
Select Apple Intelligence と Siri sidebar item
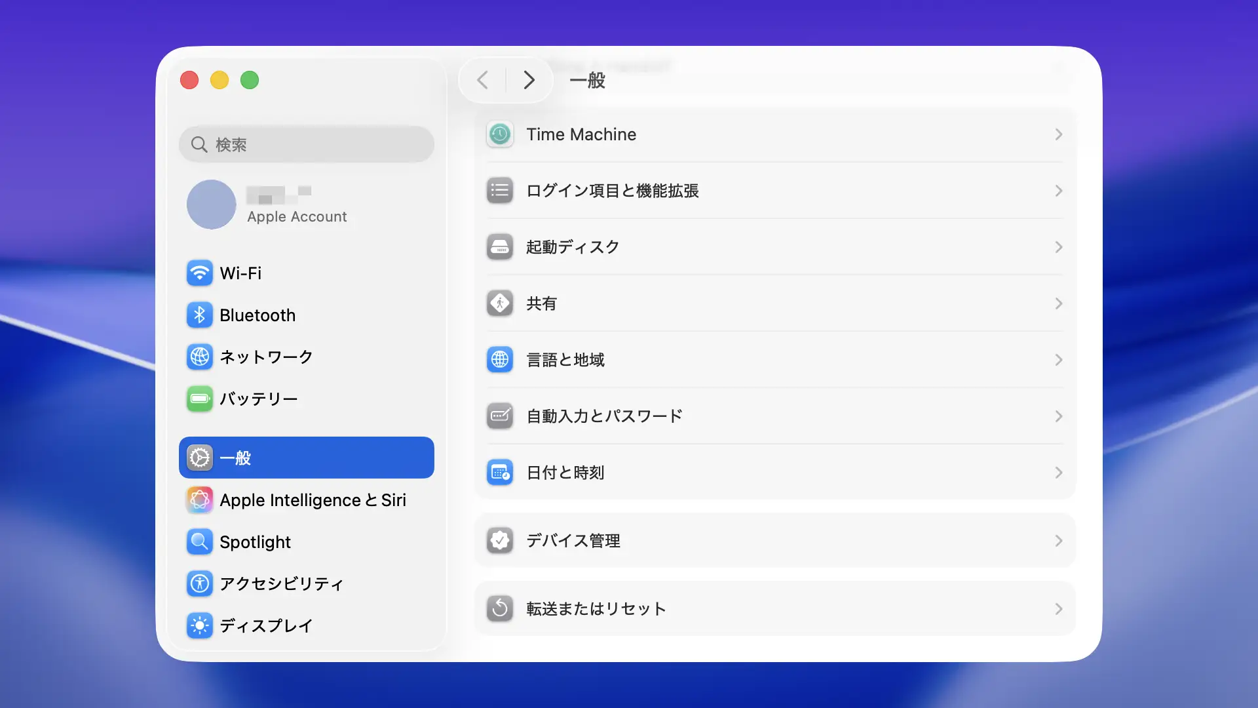point(313,500)
